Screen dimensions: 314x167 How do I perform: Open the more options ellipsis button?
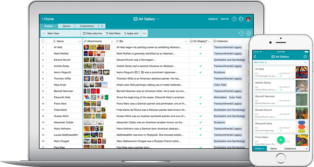point(144,33)
